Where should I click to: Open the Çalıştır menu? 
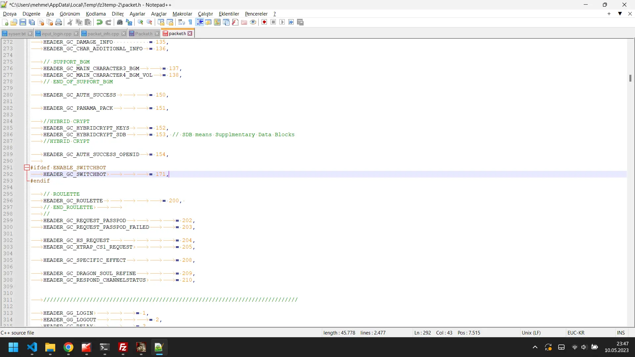[205, 14]
